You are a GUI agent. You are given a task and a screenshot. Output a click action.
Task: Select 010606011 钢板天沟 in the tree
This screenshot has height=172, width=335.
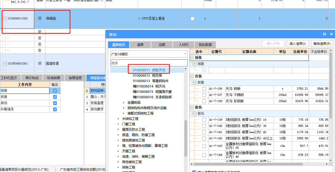(149, 70)
